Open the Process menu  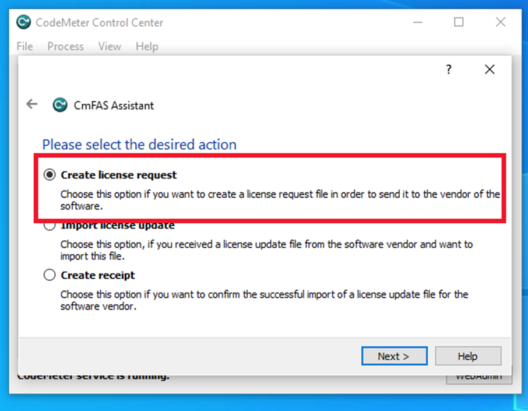click(65, 46)
